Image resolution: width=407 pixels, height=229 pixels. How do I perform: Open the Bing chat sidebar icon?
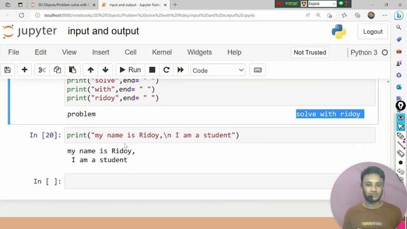[399, 15]
